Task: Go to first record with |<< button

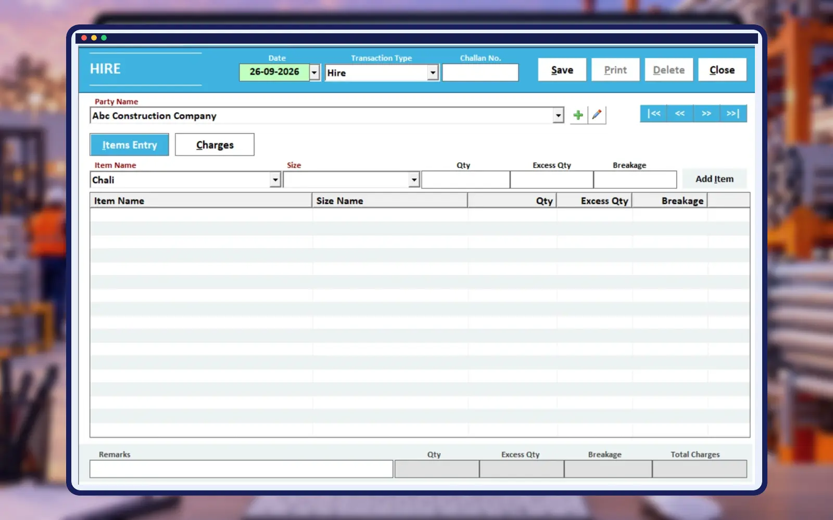Action: [653, 113]
